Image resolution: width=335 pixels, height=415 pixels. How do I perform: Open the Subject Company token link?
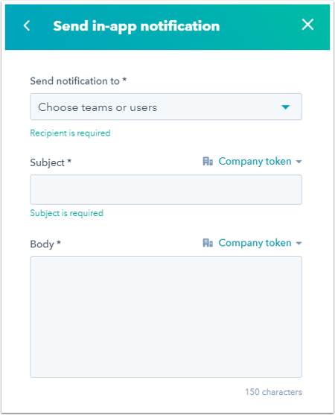[x=255, y=161]
